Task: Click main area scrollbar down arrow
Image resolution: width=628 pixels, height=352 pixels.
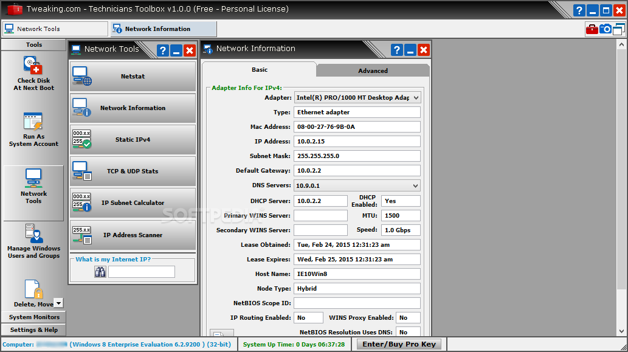Action: coord(621,331)
